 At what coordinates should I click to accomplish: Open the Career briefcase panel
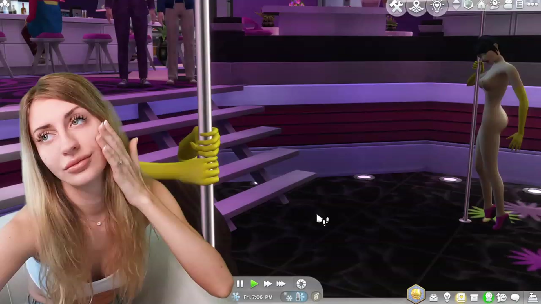coord(433,297)
